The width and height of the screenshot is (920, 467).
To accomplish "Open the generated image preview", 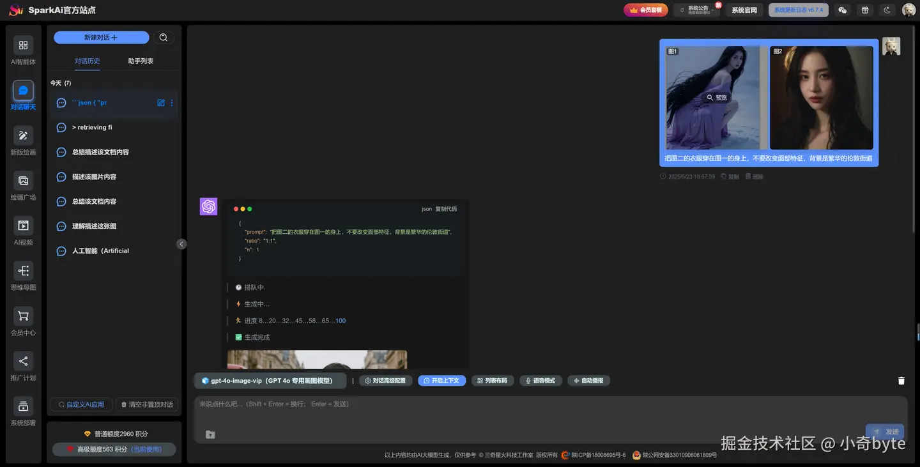I will (x=317, y=360).
